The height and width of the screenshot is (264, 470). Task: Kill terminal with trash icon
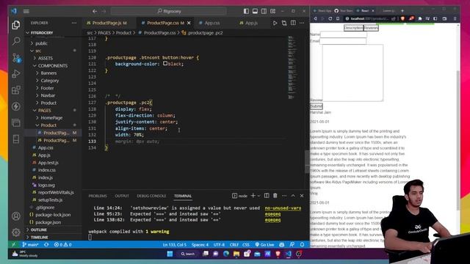tap(275, 196)
